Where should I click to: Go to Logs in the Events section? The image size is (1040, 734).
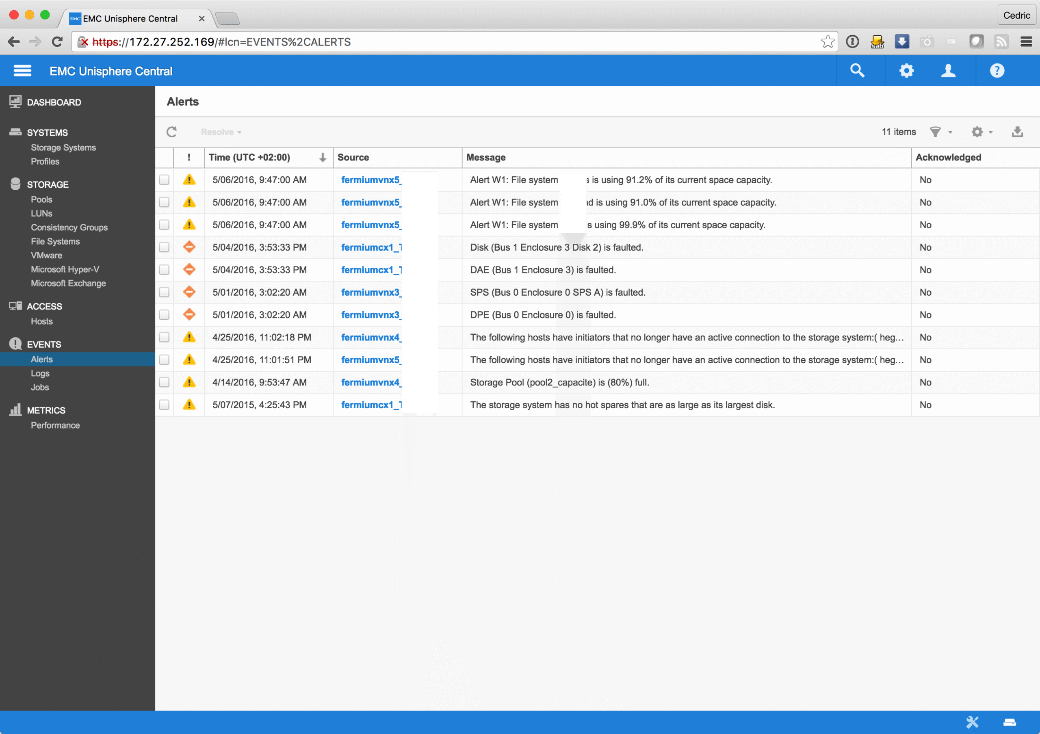pos(40,373)
